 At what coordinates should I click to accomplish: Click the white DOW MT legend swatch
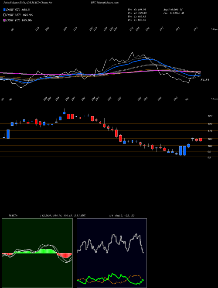coord(5,15)
